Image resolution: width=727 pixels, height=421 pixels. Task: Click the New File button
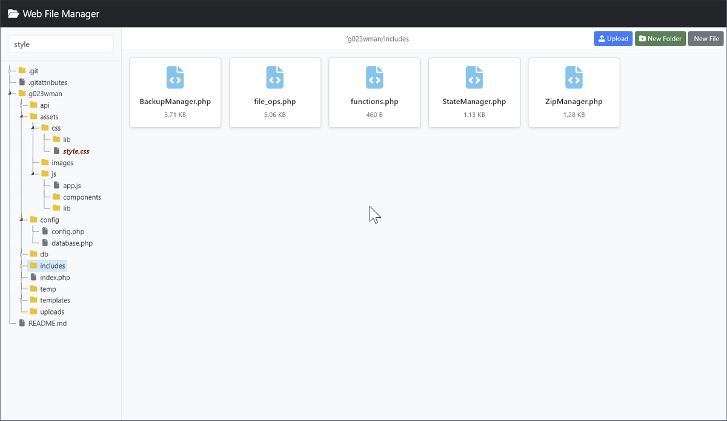pyautogui.click(x=706, y=38)
